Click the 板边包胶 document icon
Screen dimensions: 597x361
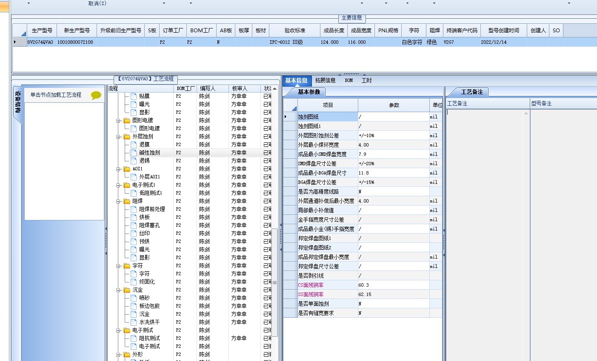(x=134, y=306)
